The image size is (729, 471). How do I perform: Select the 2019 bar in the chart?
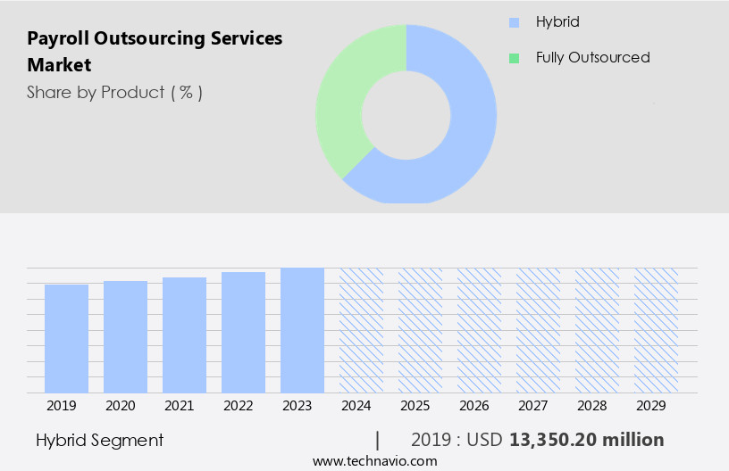[66, 339]
